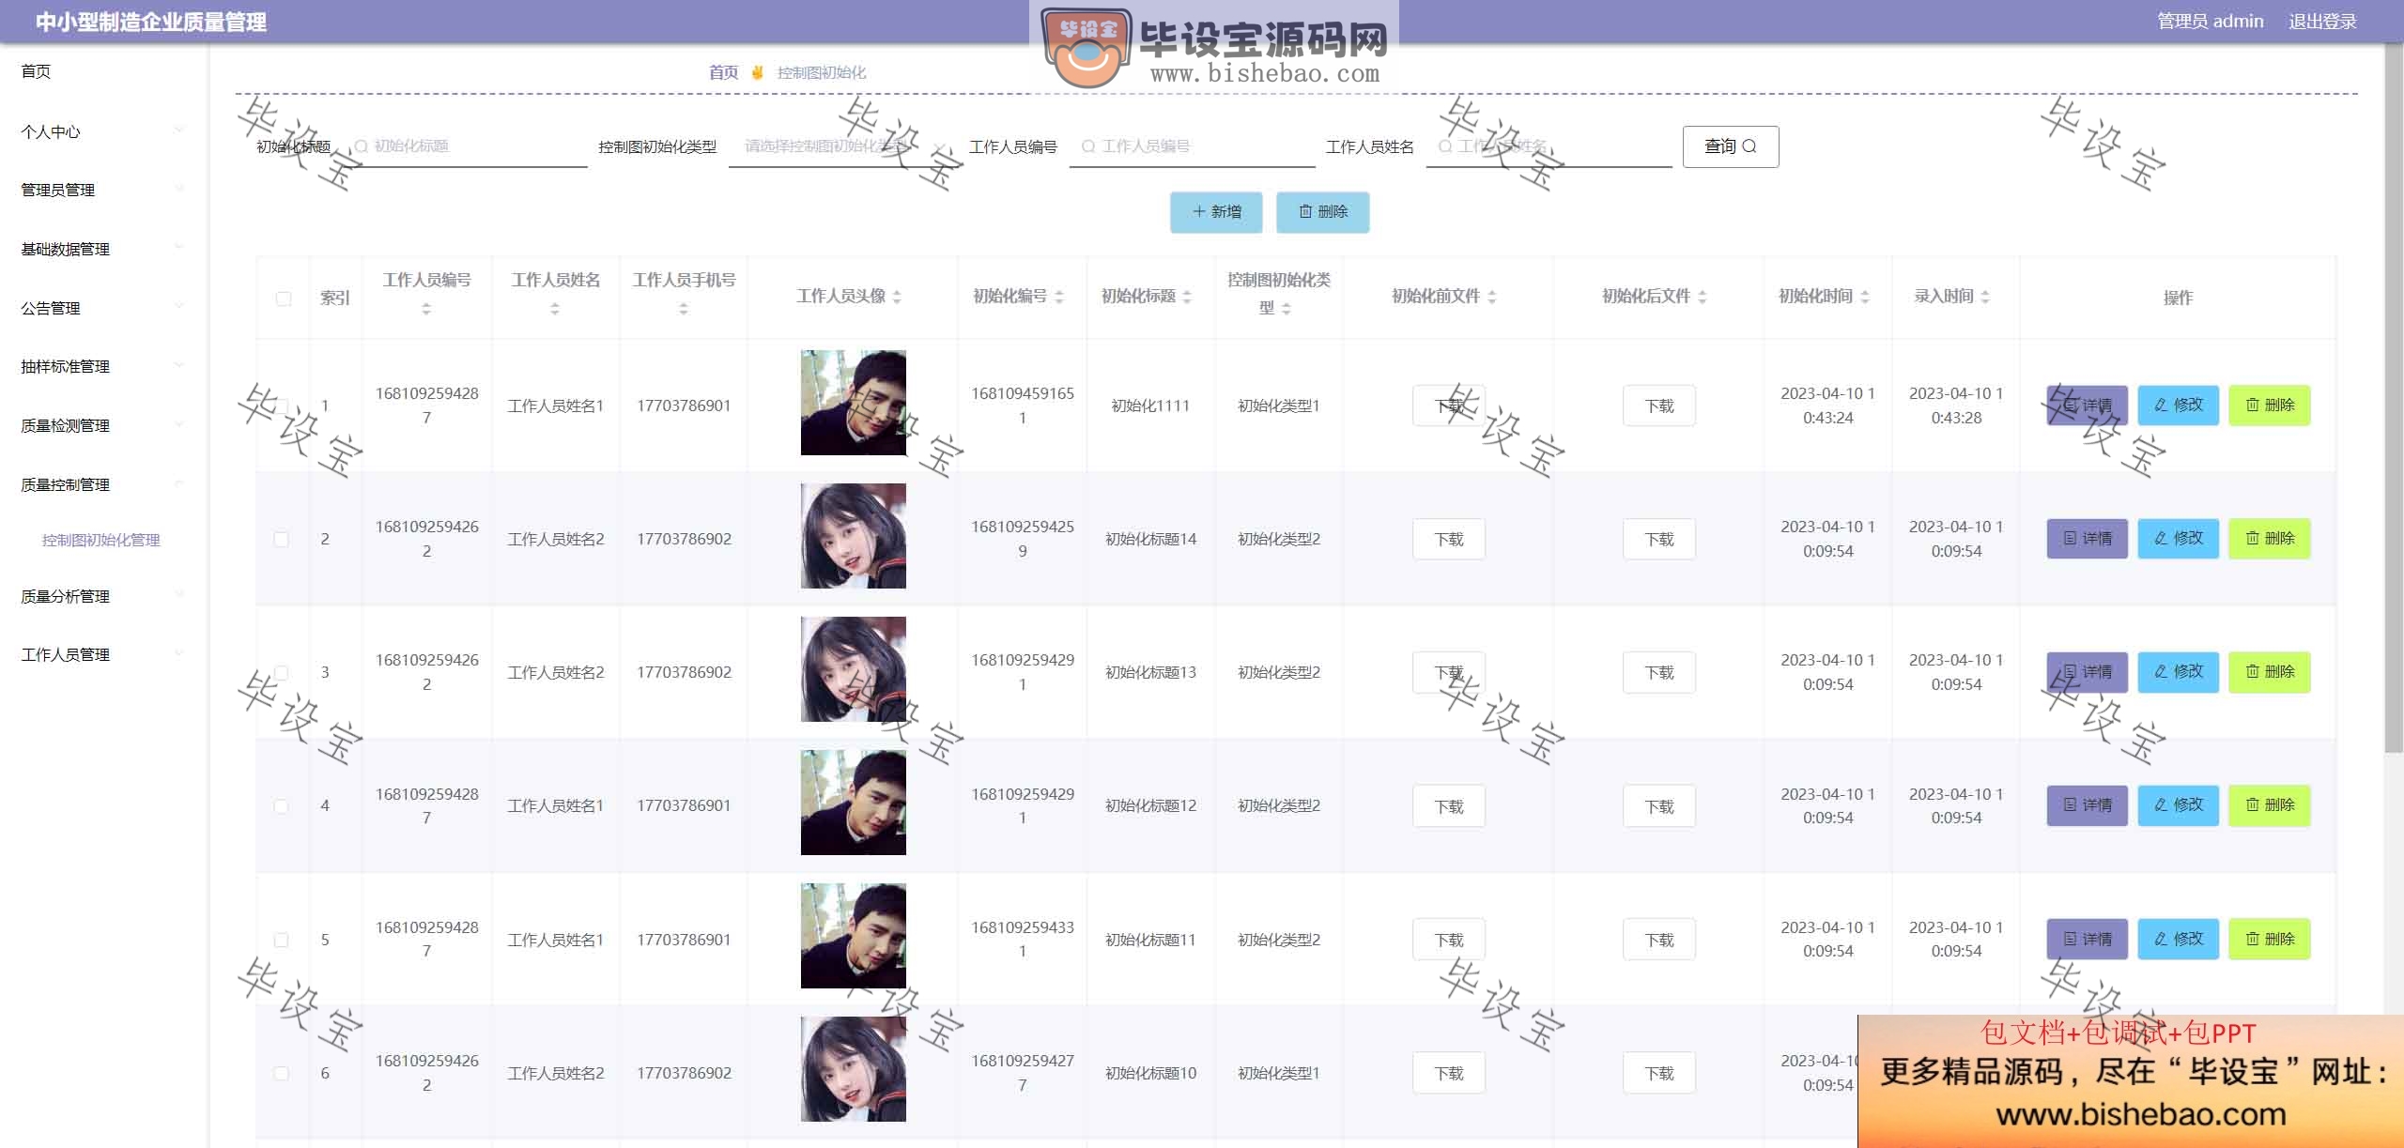Toggle the select-all checkbox in table header
2404x1148 pixels.
[283, 298]
